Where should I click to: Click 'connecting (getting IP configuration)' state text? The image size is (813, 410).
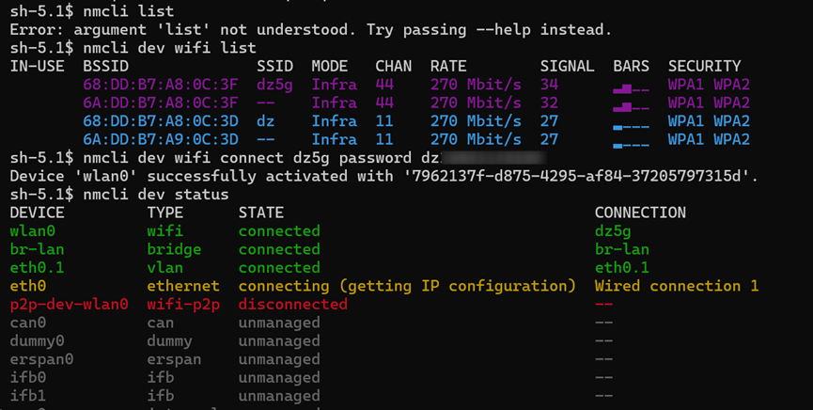click(x=407, y=286)
